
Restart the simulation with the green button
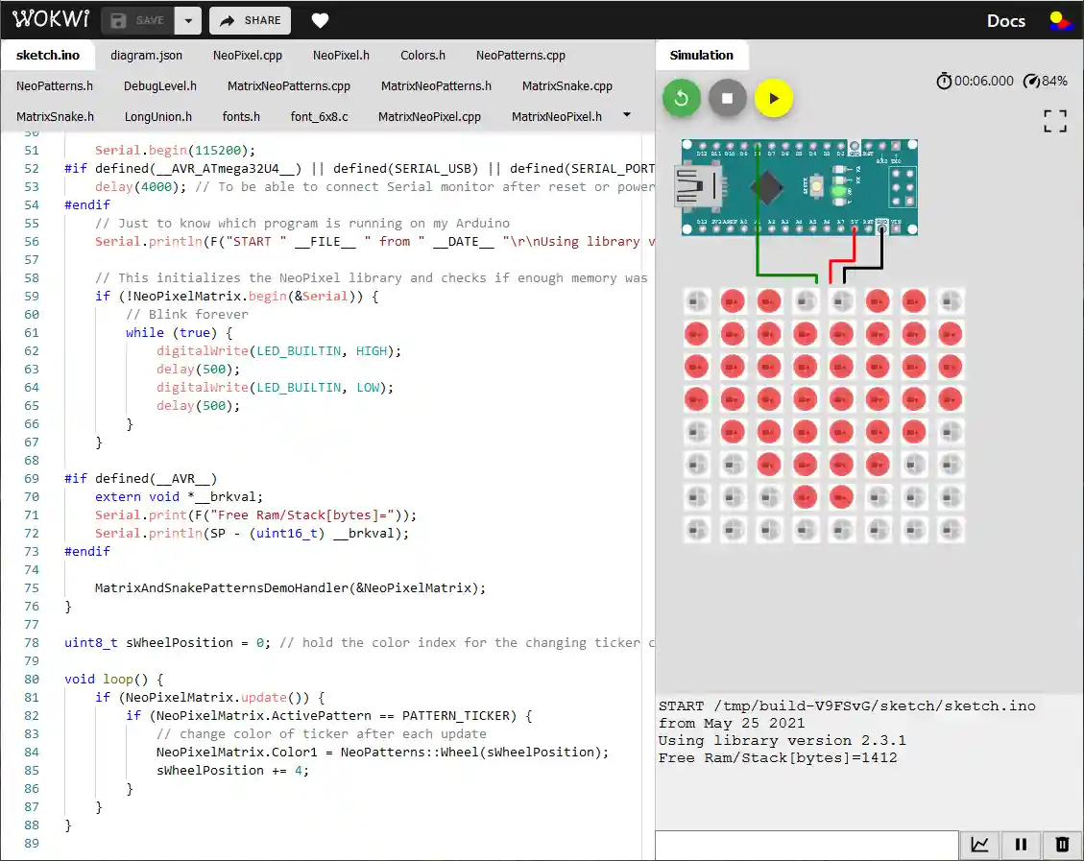pyautogui.click(x=681, y=97)
